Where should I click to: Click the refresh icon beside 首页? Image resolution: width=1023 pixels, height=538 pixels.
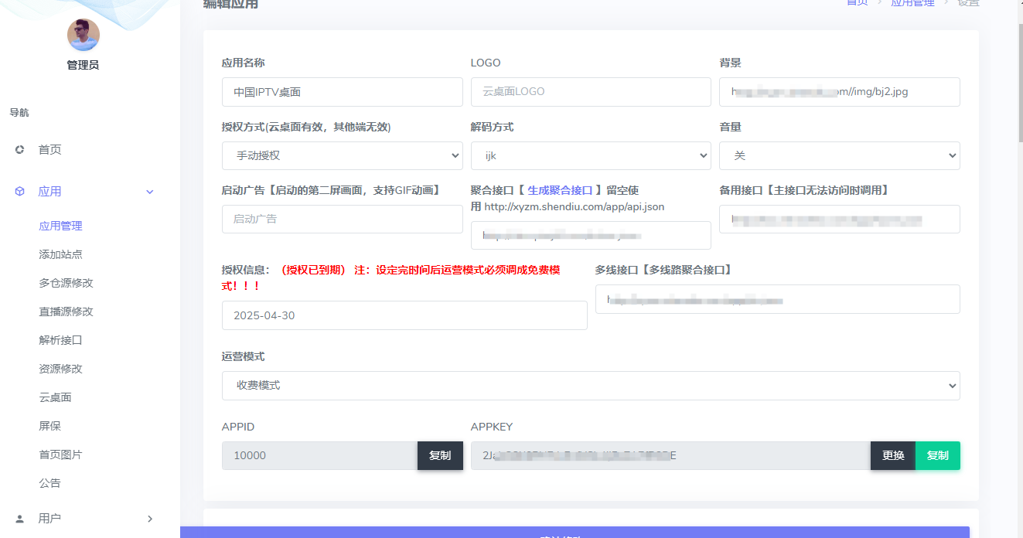click(19, 149)
